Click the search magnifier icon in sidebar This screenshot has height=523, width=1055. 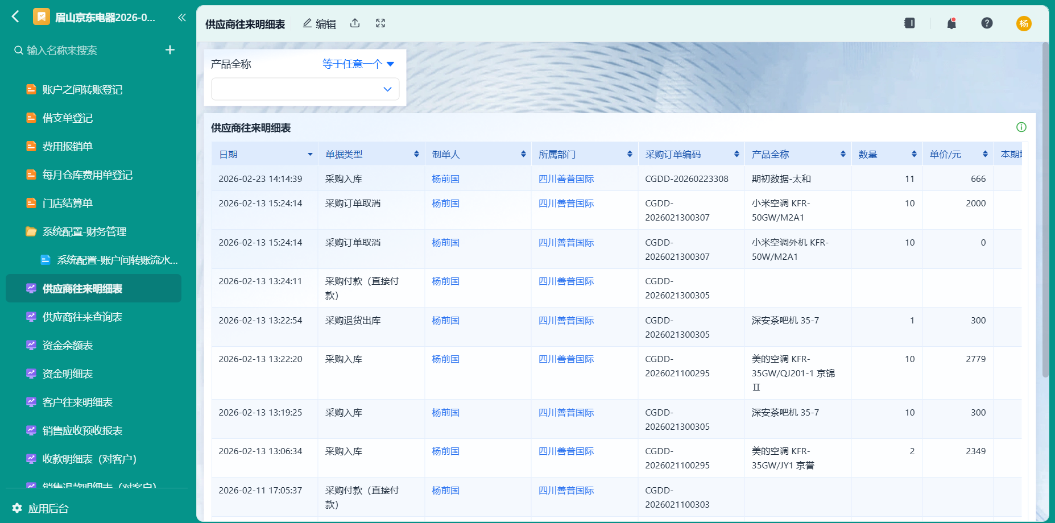[x=19, y=50]
